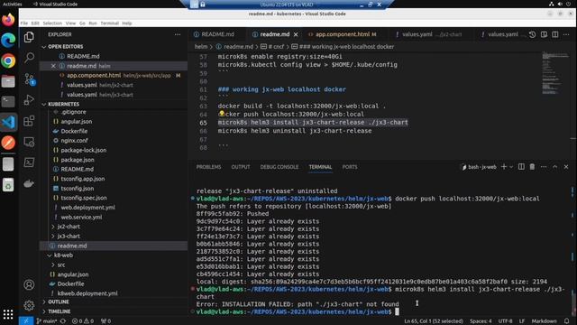Click helm in editor breadcrumb
This screenshot has width=577, height=325.
pyautogui.click(x=200, y=47)
